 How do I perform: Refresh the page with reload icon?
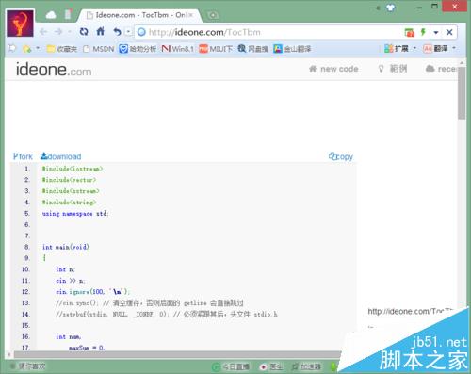tap(84, 32)
